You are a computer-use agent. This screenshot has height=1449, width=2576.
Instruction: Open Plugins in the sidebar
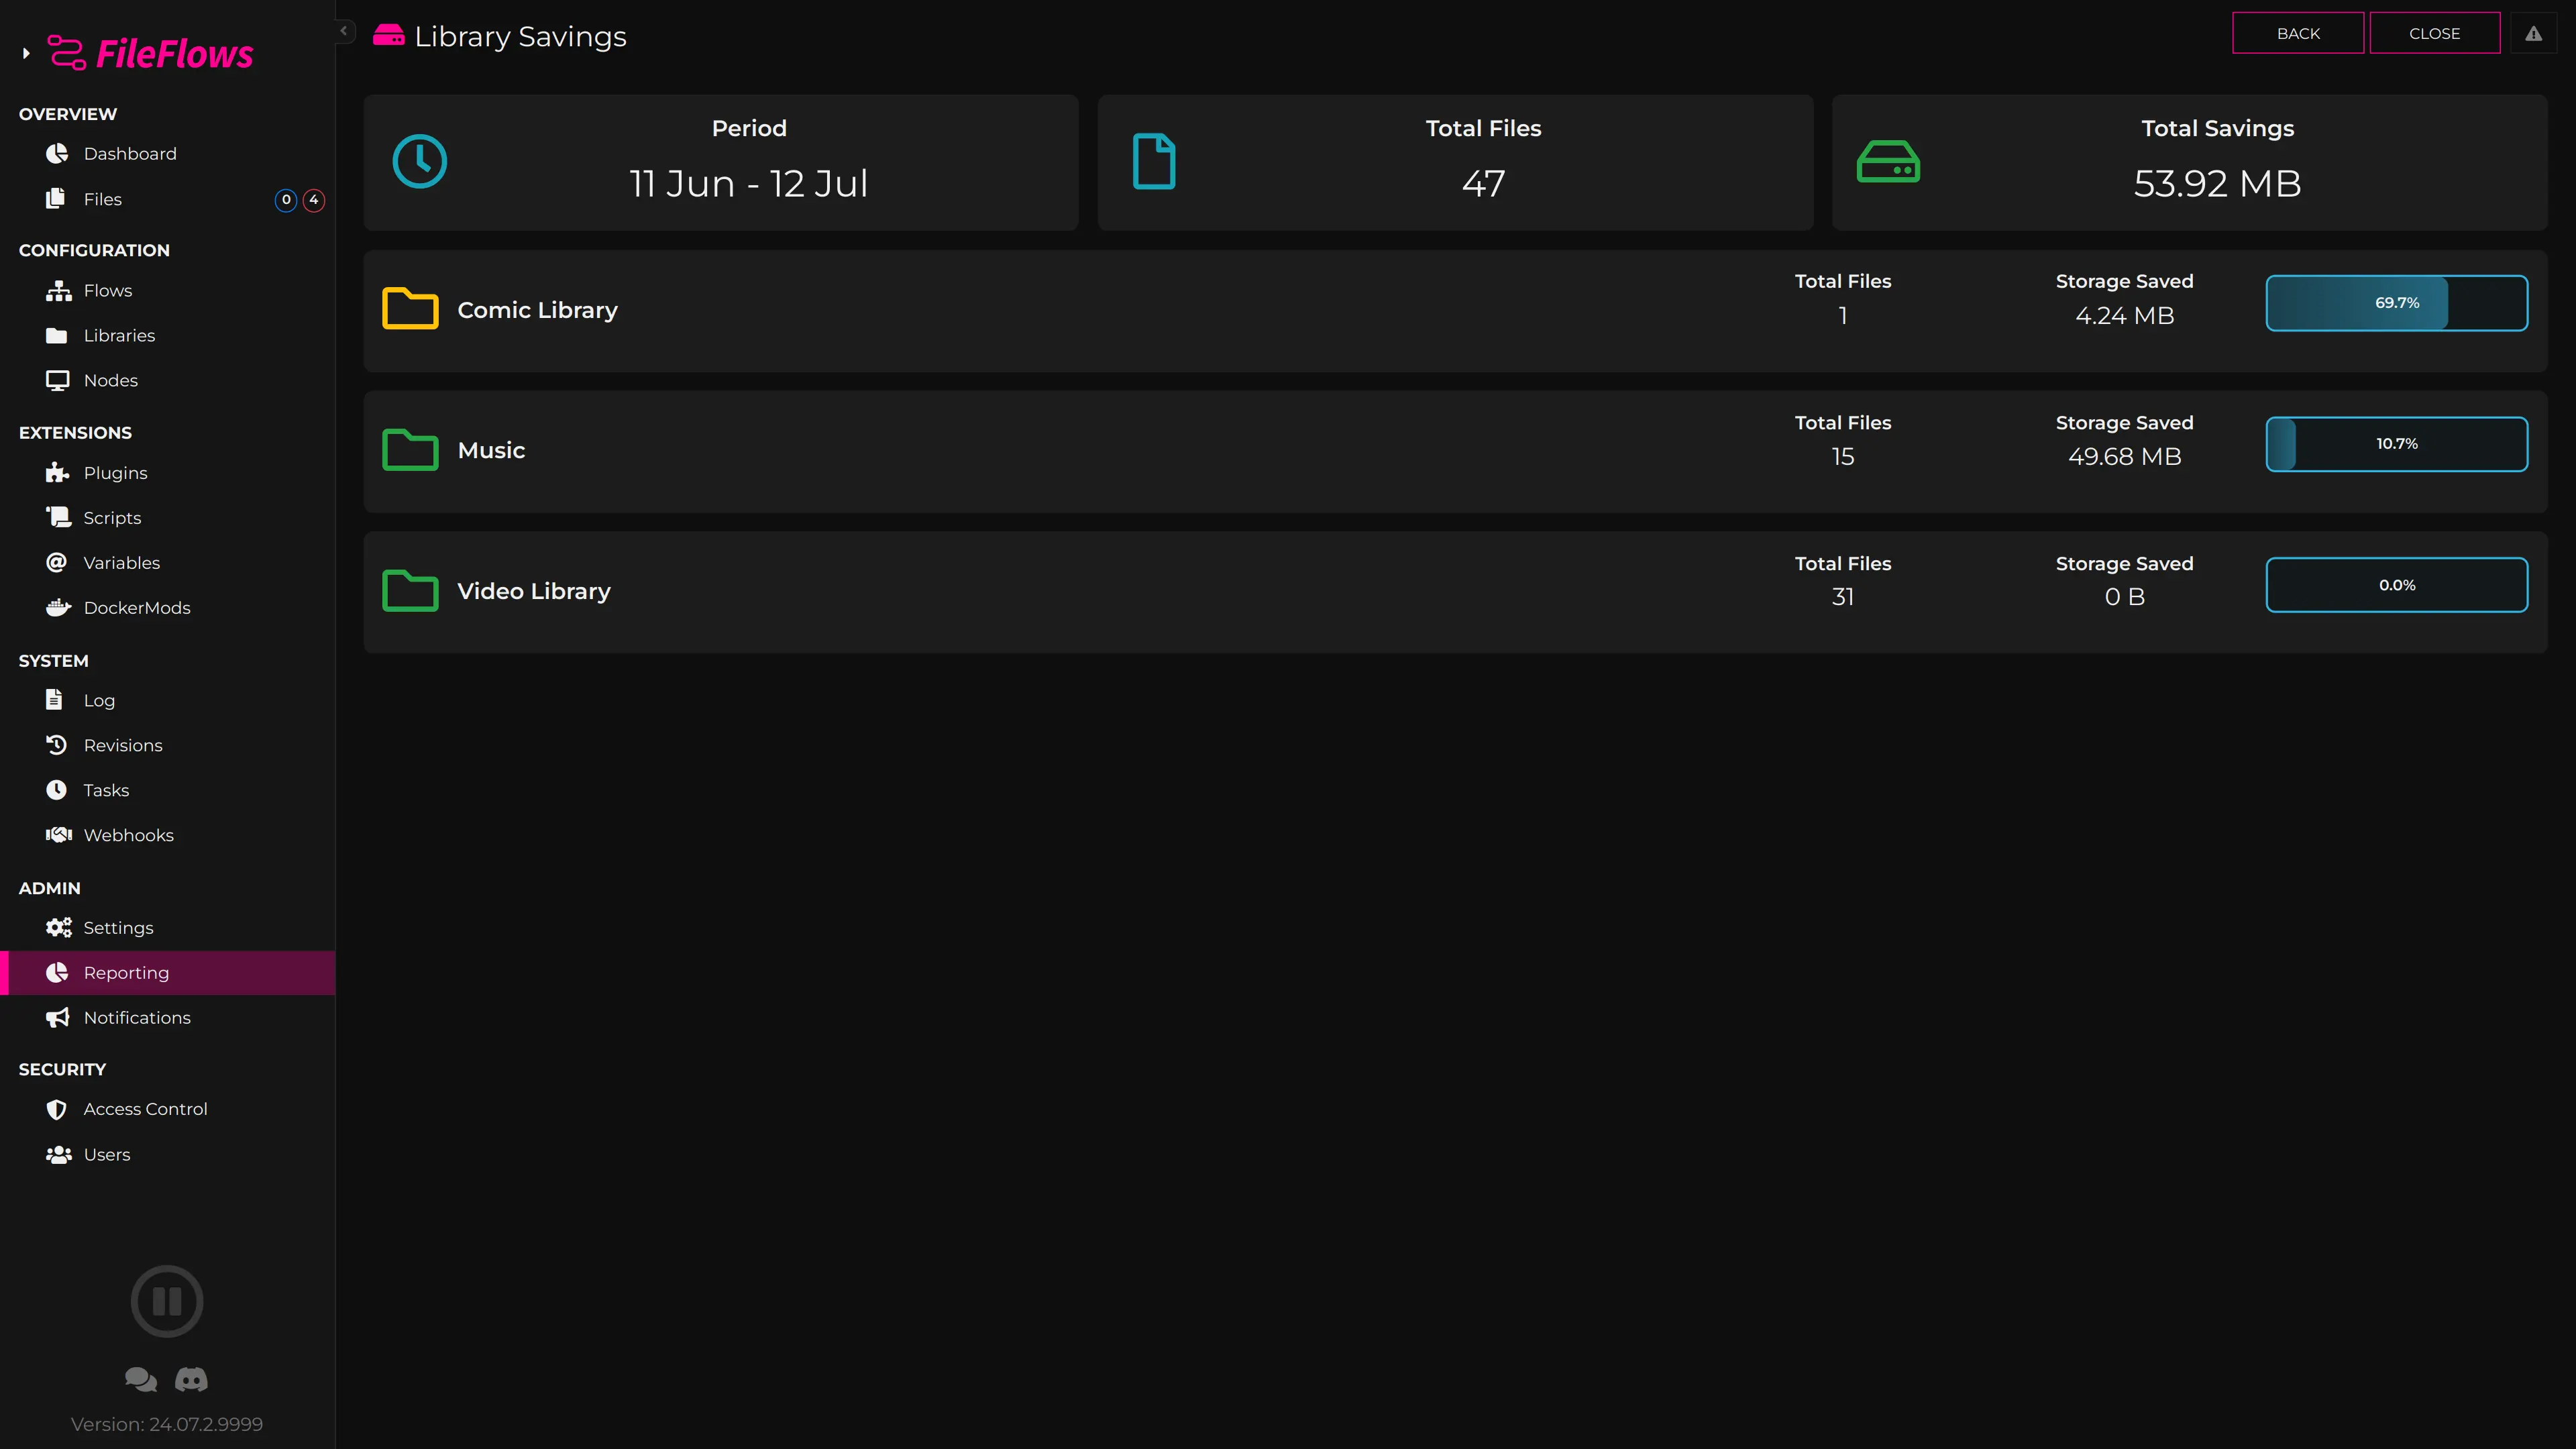(x=167, y=473)
